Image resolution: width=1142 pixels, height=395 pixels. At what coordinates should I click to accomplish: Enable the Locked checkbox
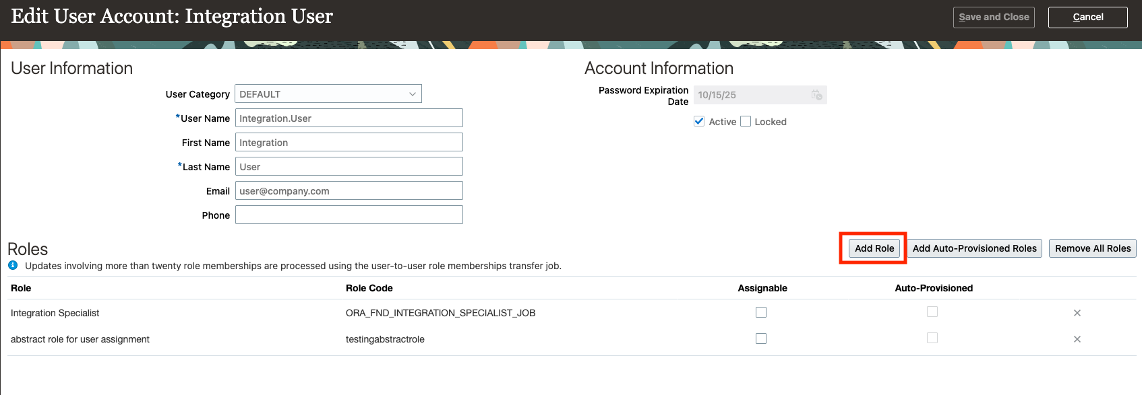(x=746, y=122)
